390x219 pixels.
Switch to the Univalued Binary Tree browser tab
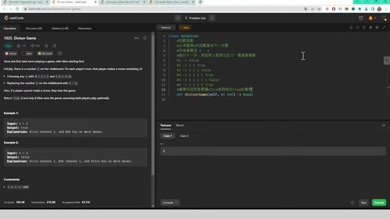point(172,2)
